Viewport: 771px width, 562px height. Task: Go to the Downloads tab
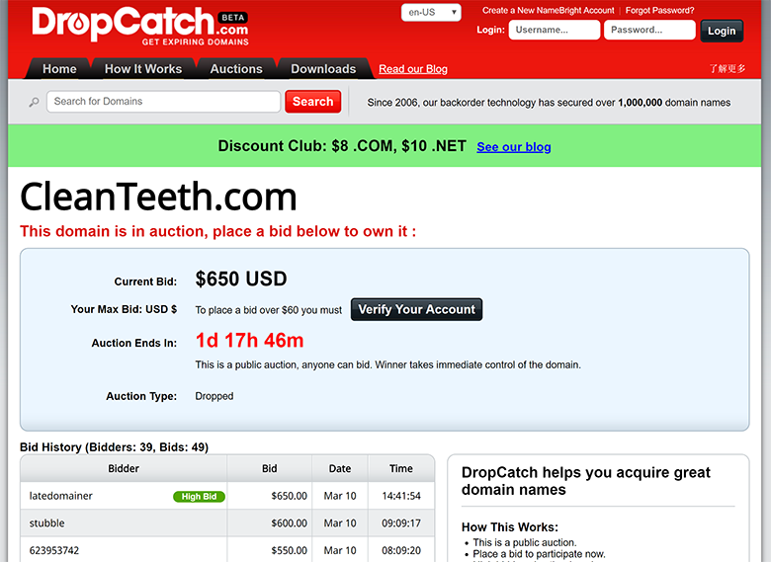tap(323, 69)
